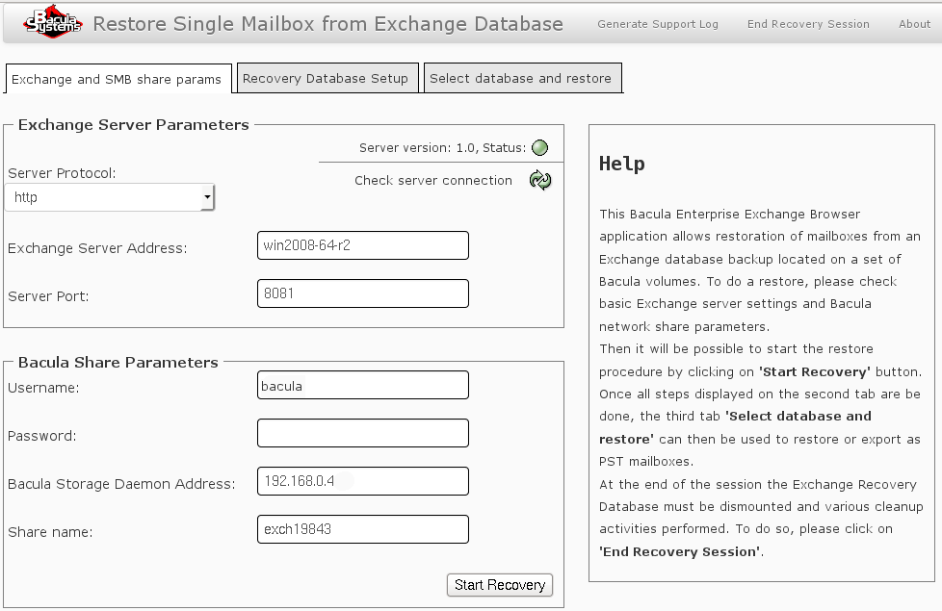The height and width of the screenshot is (611, 942).
Task: Switch to Exchange and SMB share params tab
Action: click(x=117, y=79)
